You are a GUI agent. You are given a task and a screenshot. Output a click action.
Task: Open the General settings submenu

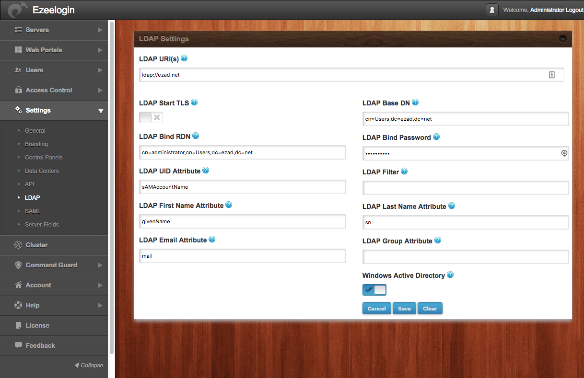pos(35,130)
